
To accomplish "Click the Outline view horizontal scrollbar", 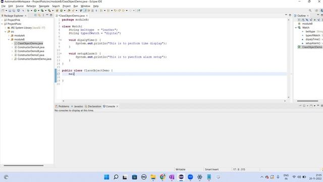I will coord(307,101).
